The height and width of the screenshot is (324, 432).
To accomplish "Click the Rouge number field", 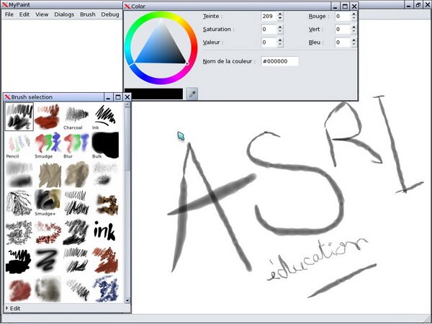I will click(343, 16).
